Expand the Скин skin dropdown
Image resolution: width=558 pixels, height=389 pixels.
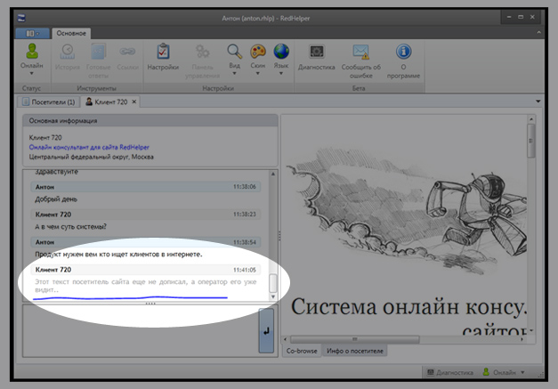[x=258, y=72]
